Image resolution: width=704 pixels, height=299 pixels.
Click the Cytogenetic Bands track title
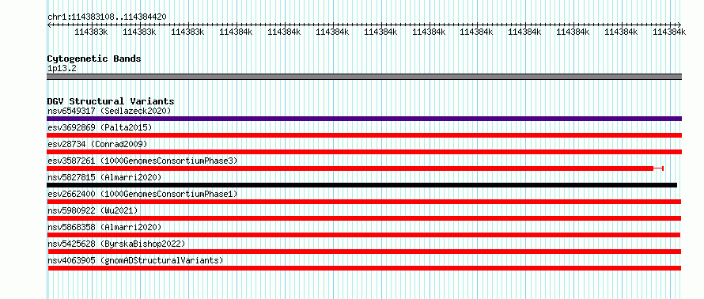[94, 59]
